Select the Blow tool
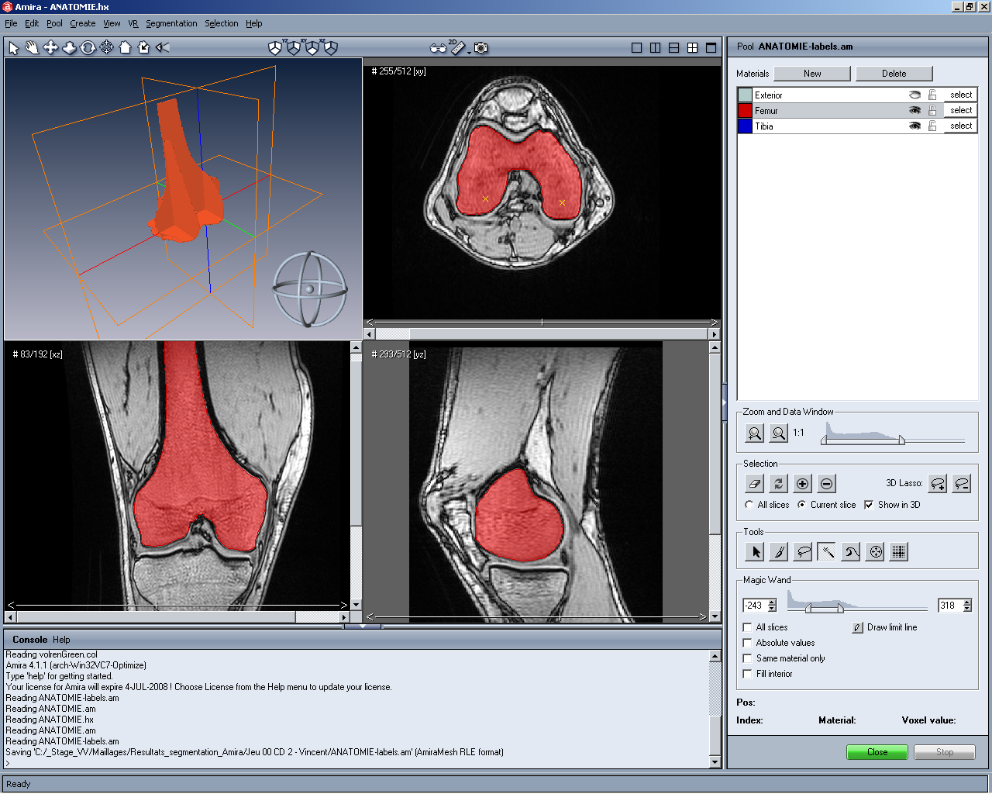The width and height of the screenshot is (992, 794). (x=850, y=552)
